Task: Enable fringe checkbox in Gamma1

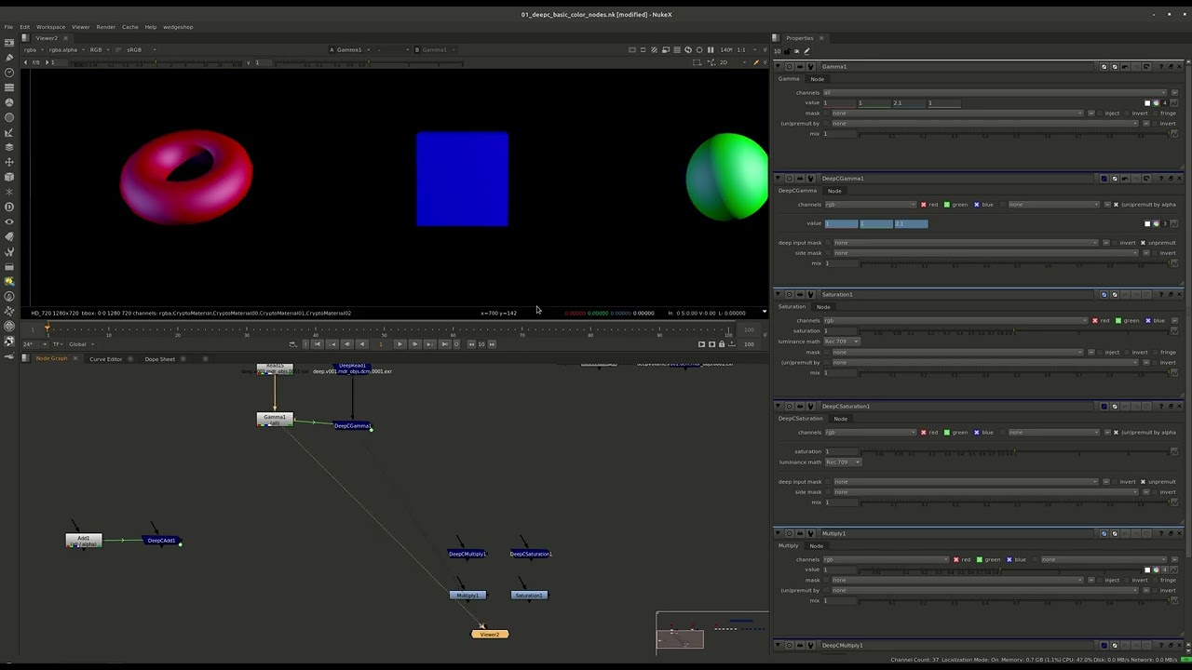Action: (1154, 114)
